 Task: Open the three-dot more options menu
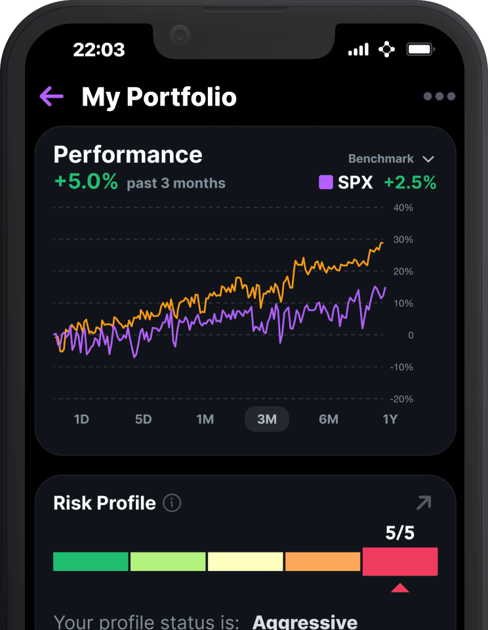(439, 96)
